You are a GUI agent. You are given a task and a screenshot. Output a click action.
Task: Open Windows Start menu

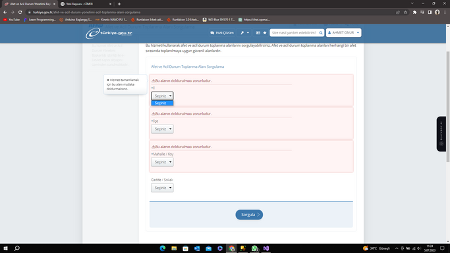(x=5, y=248)
